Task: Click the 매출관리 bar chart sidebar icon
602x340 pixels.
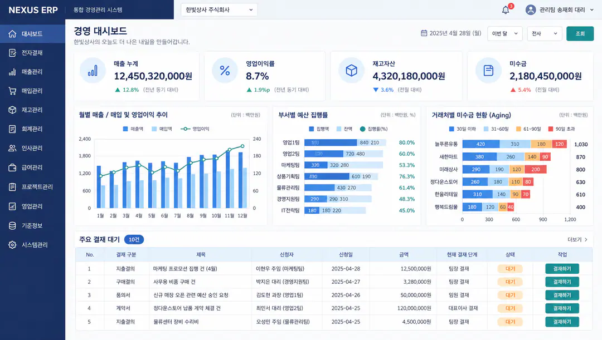Action: point(12,72)
